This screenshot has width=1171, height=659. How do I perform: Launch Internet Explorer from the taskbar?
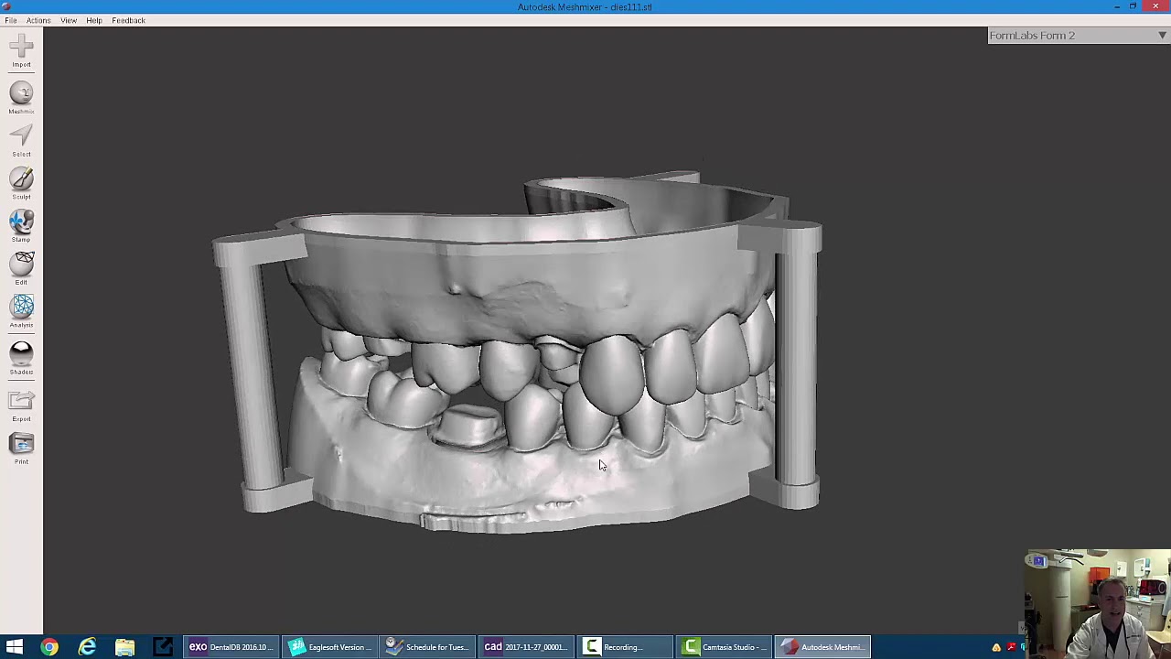tap(87, 647)
